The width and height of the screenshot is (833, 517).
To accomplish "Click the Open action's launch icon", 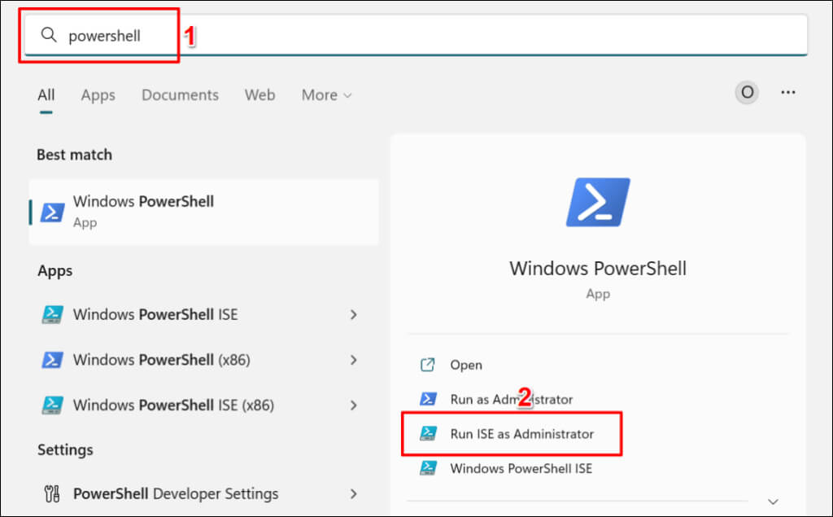I will [x=428, y=365].
